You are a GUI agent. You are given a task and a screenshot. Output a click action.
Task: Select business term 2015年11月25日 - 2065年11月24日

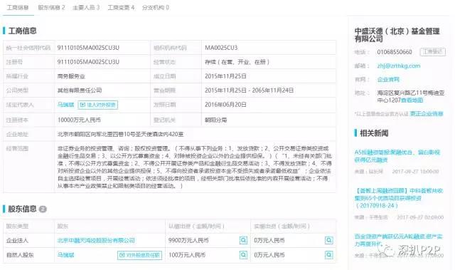(249, 90)
